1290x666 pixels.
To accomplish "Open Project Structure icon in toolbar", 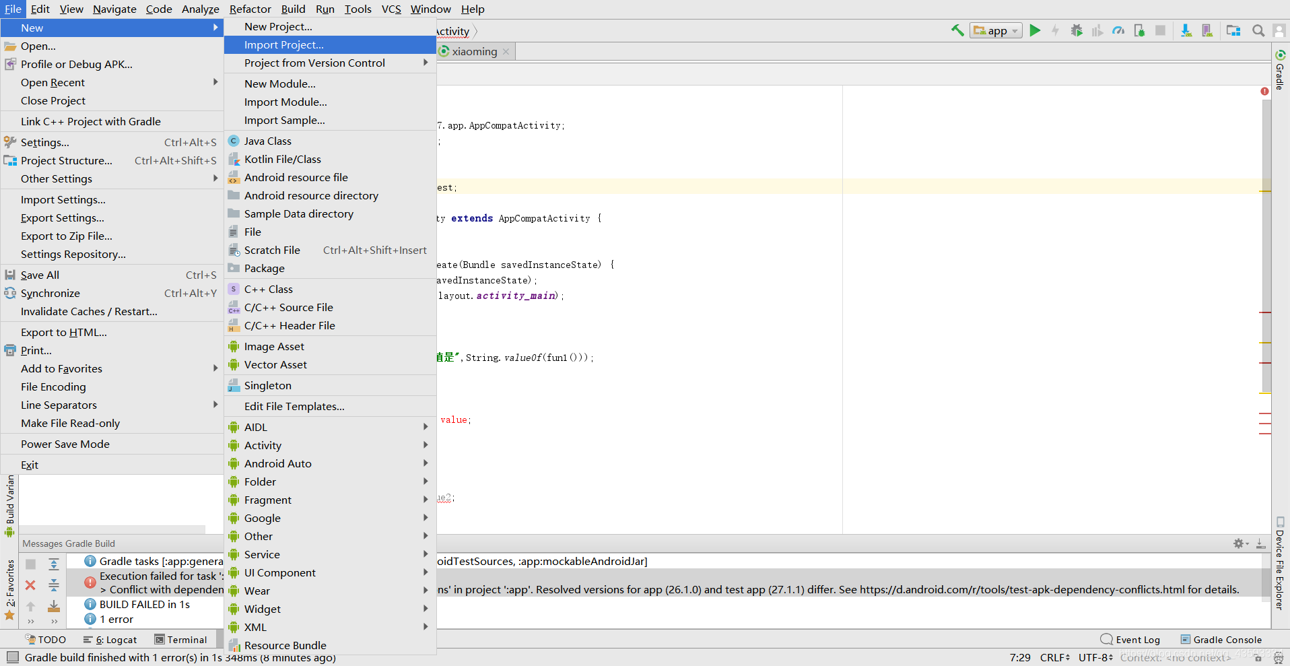I will pos(1233,30).
